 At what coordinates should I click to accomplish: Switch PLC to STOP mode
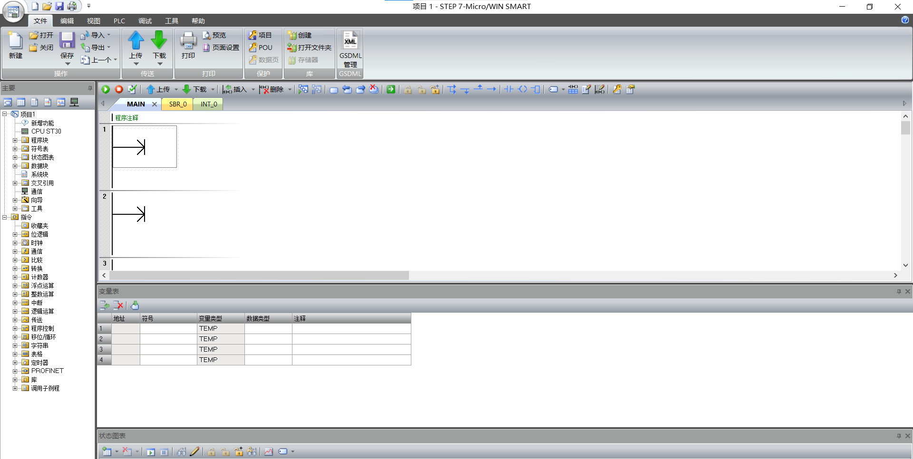[x=118, y=89]
